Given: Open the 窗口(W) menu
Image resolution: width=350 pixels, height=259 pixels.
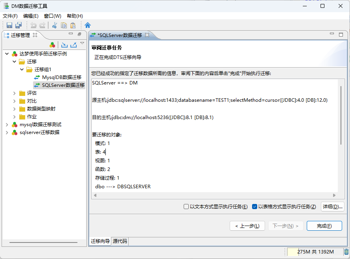Looking at the screenshot, I should (52, 16).
